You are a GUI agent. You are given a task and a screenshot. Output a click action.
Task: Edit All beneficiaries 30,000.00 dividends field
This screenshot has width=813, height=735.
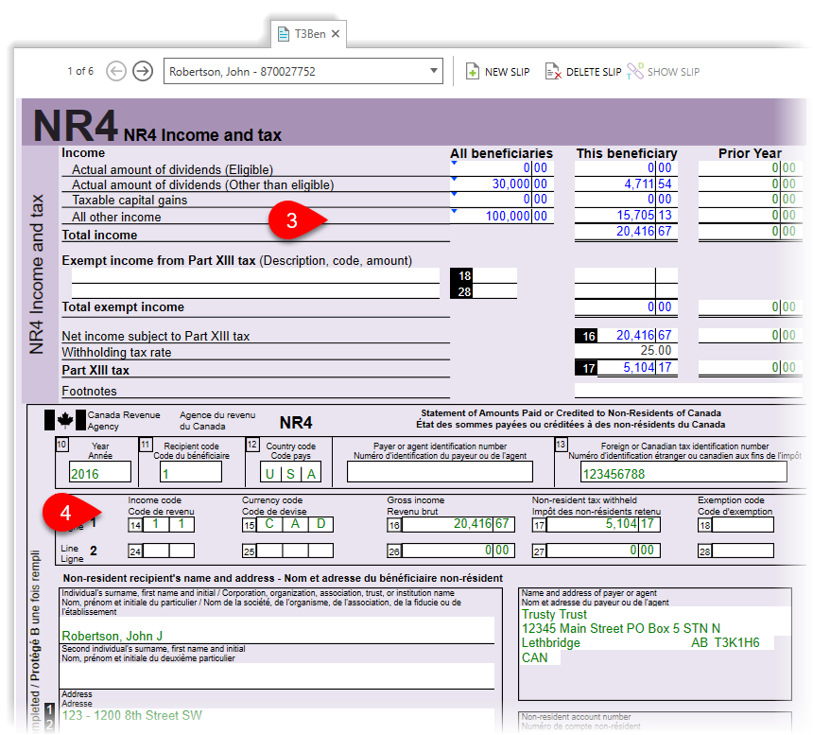click(502, 184)
